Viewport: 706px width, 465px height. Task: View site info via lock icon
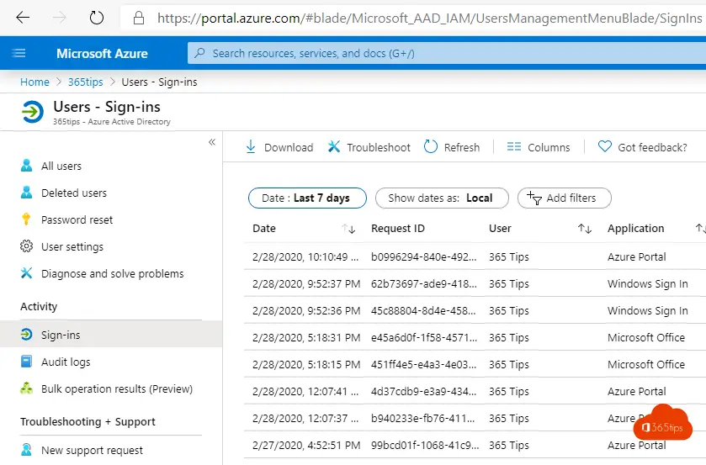[x=139, y=18]
